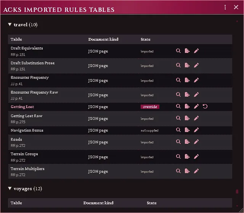Select the Draft Equivalents table name
Screen dimensions: 244x213
[27, 48]
